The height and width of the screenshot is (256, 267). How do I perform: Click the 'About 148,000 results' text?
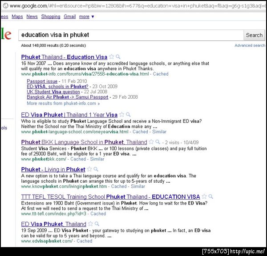pyautogui.click(x=53, y=45)
